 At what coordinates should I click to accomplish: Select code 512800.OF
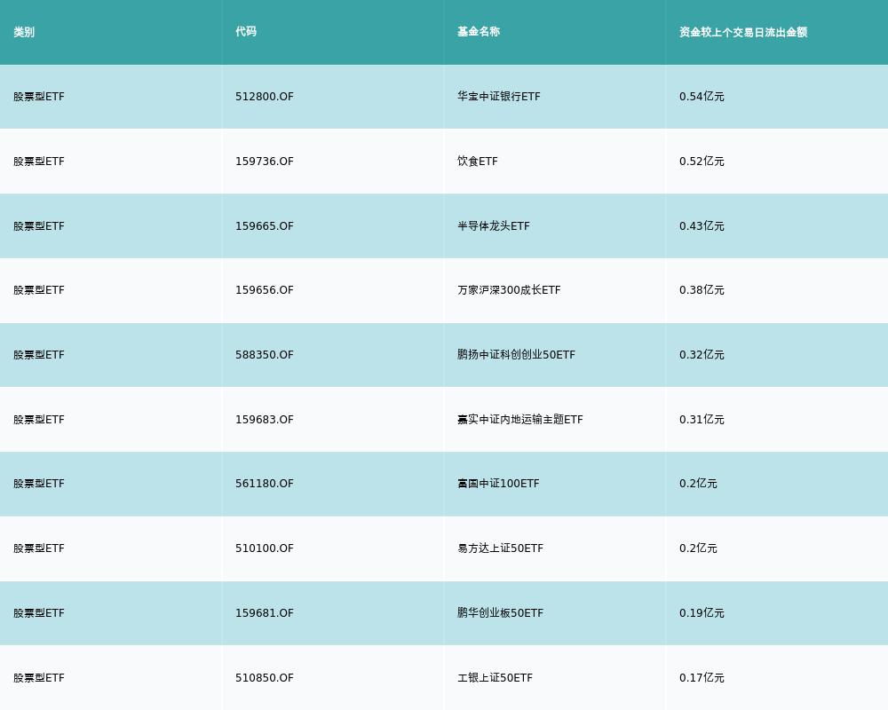pos(265,96)
